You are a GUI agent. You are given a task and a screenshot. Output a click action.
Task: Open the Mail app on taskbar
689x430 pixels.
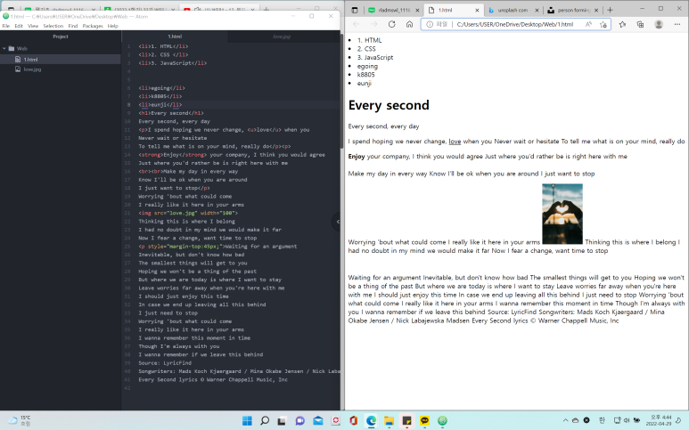pos(317,421)
